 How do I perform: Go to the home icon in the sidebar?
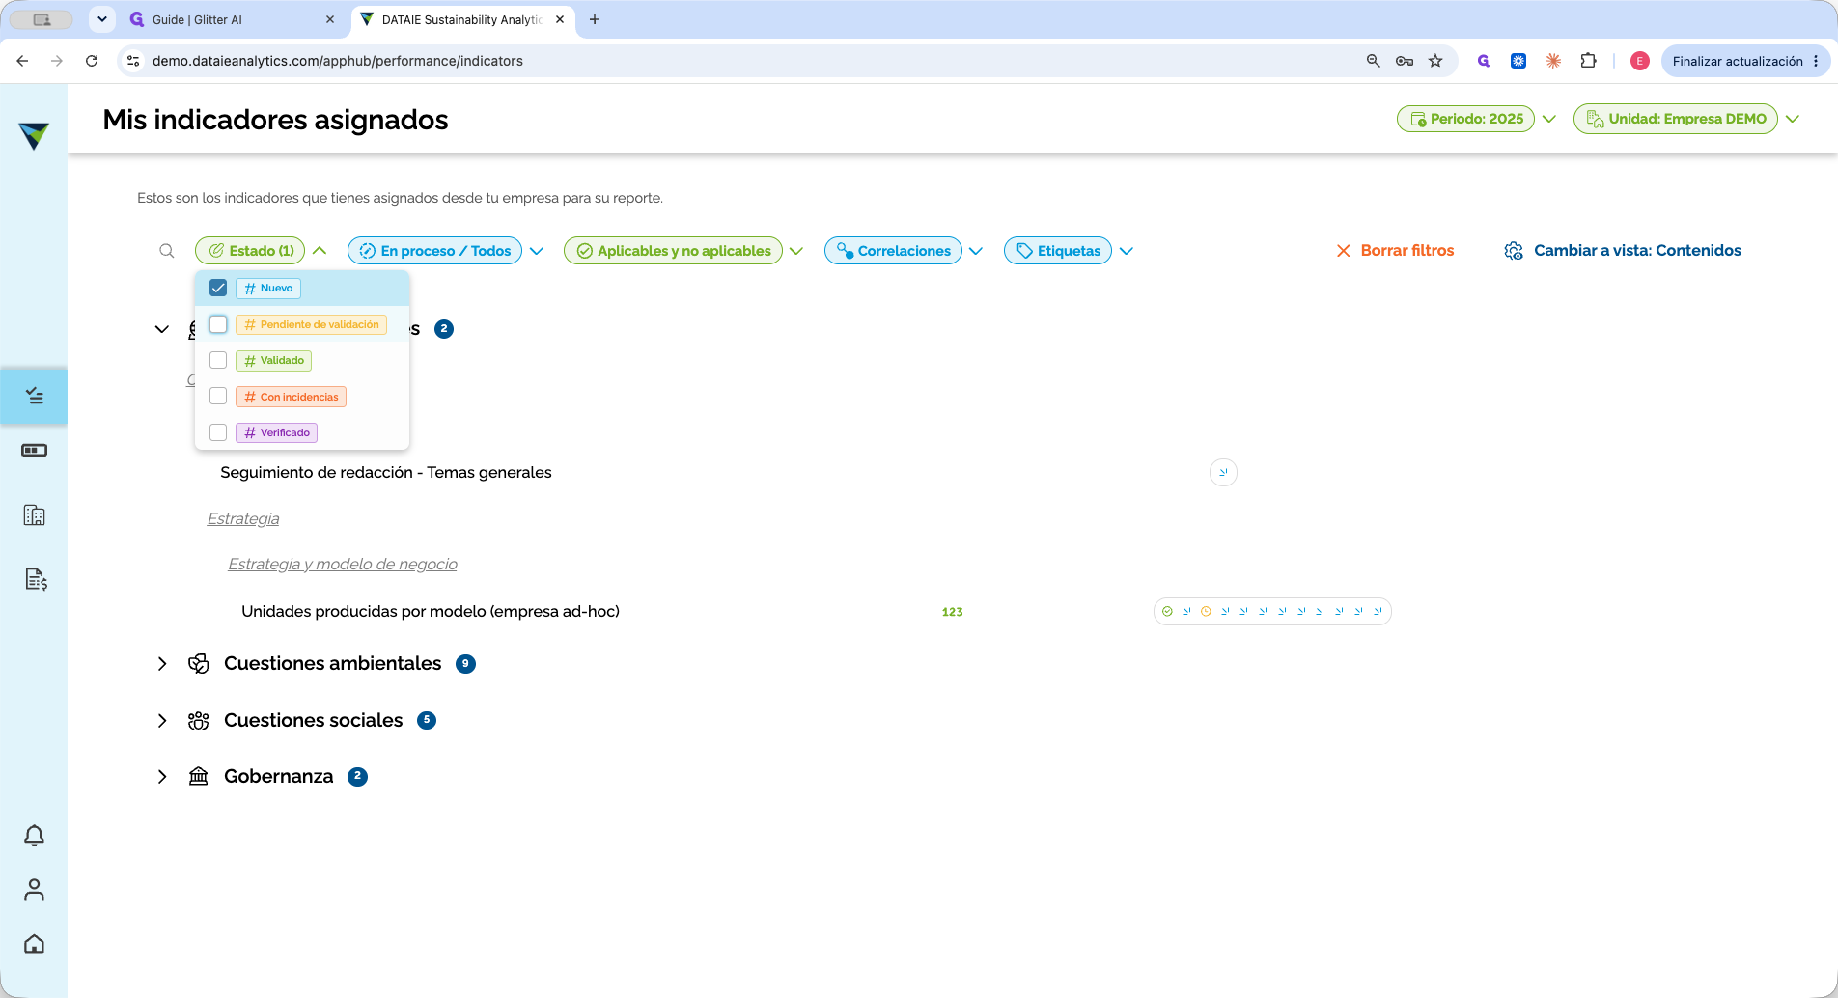pyautogui.click(x=34, y=944)
